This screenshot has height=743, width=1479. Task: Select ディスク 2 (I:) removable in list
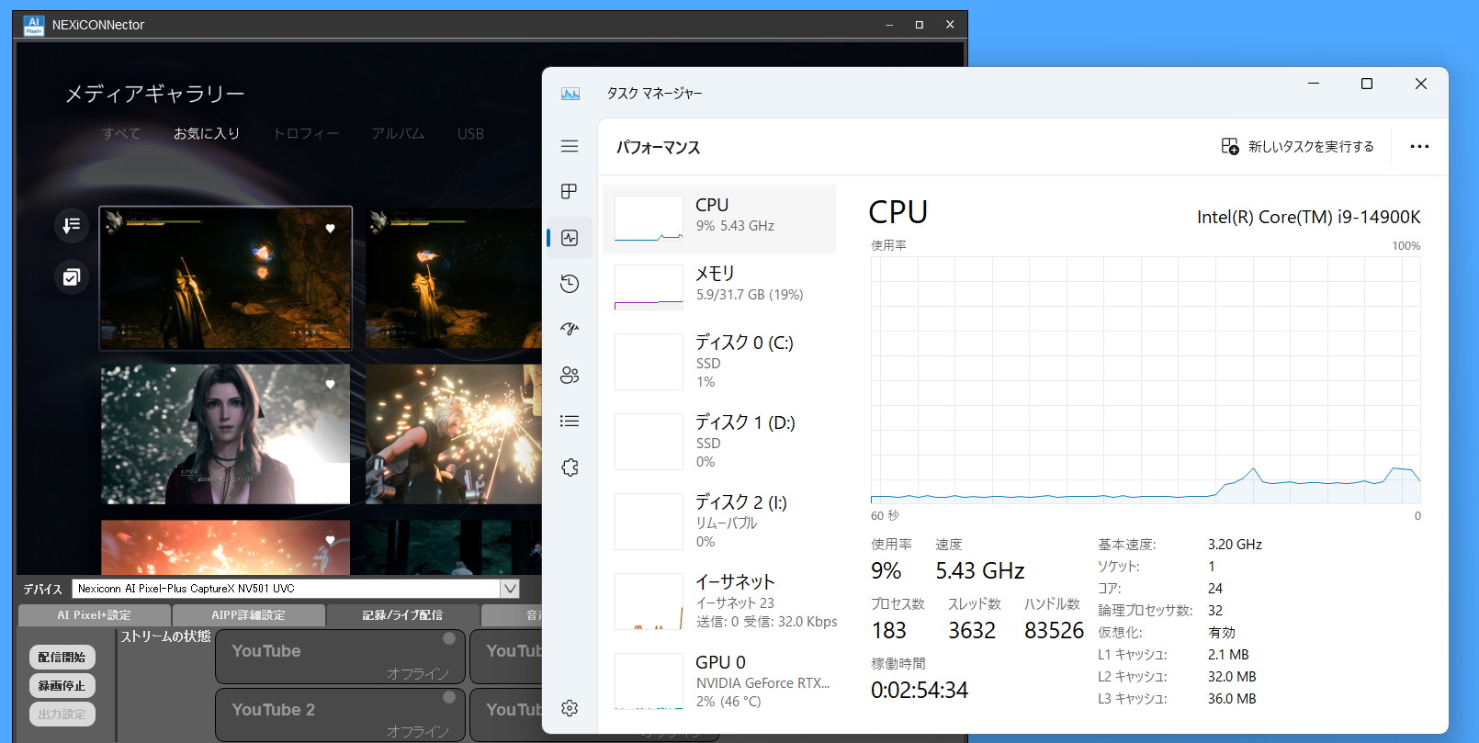pos(719,521)
